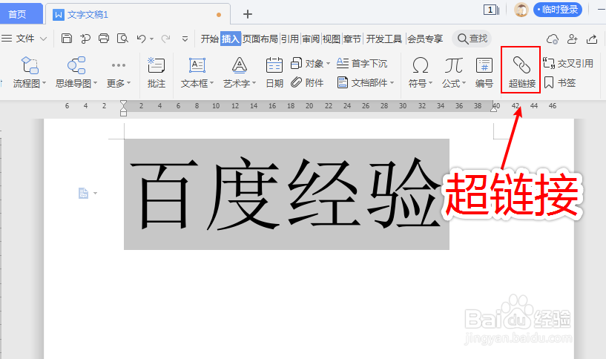Switch to the Start (开始) ribbon tab
Viewport: 606px width, 359px height.
[209, 39]
